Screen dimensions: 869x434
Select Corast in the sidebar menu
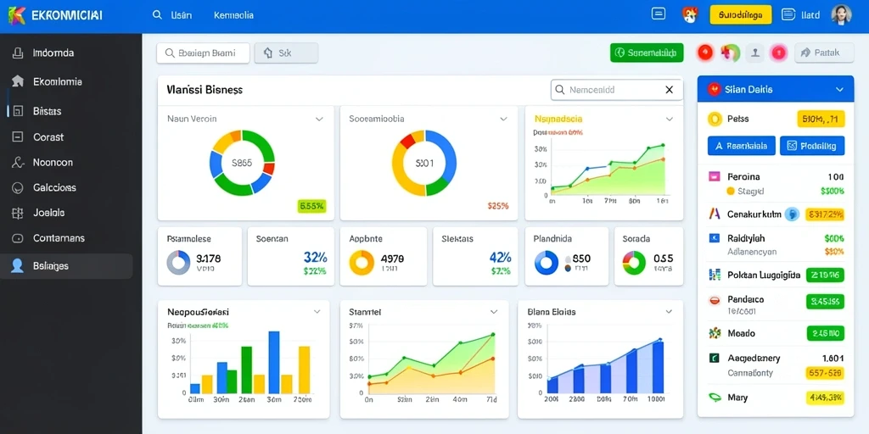48,137
